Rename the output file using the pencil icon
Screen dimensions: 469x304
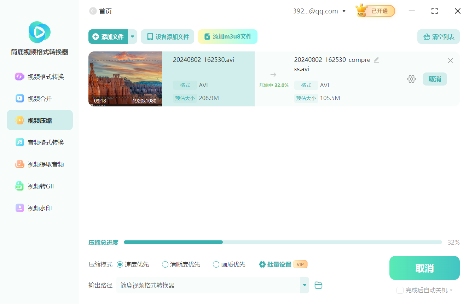click(376, 60)
